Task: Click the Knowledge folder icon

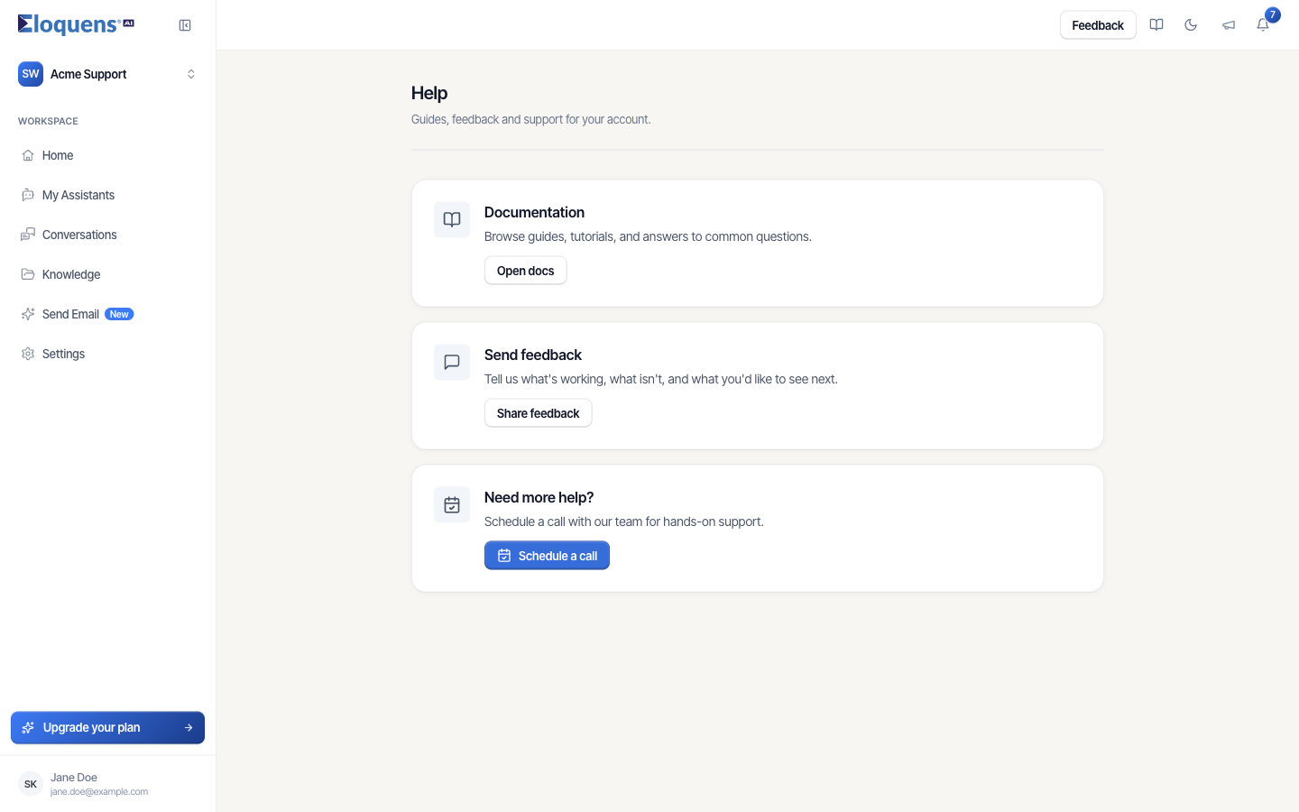Action: [28, 274]
